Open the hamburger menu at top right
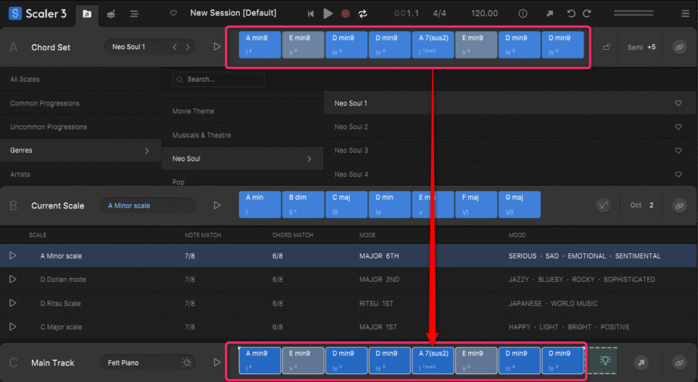 (685, 14)
